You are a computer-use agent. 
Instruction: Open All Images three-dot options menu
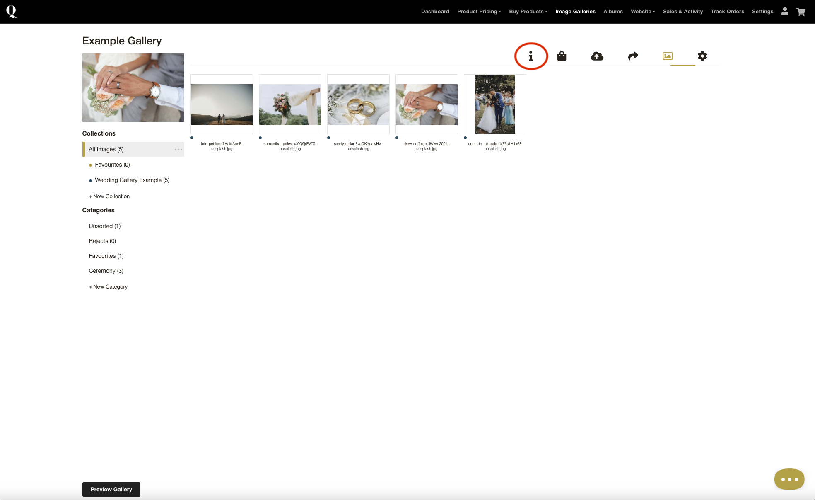tap(178, 150)
